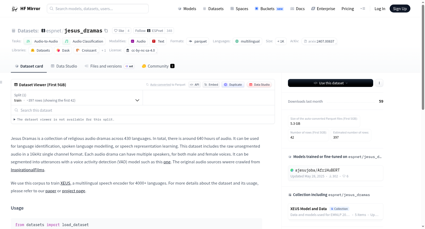This screenshot has width=425, height=229.
Task: Focus the search models, datasets, users field
Action: [98, 9]
